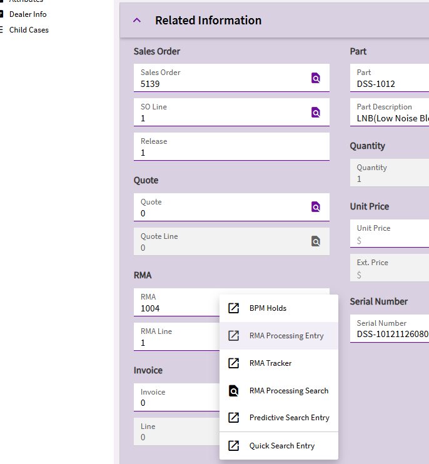This screenshot has width=429, height=464.
Task: Click the Sales Order search icon
Action: pyautogui.click(x=316, y=78)
